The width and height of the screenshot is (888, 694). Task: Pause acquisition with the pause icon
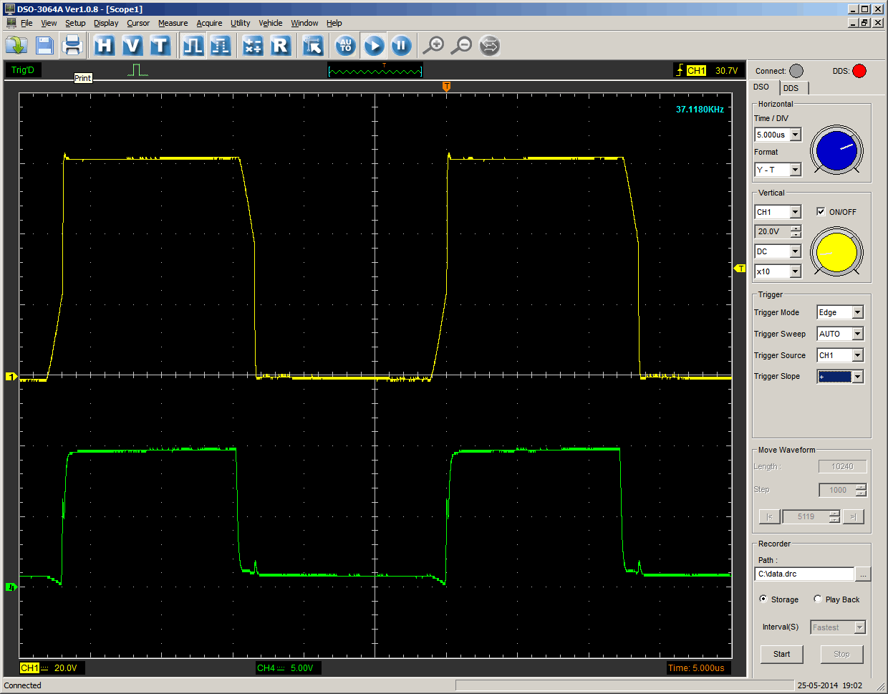click(401, 46)
